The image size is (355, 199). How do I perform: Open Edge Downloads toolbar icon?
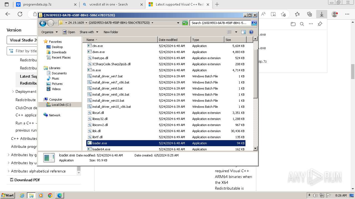(322, 14)
